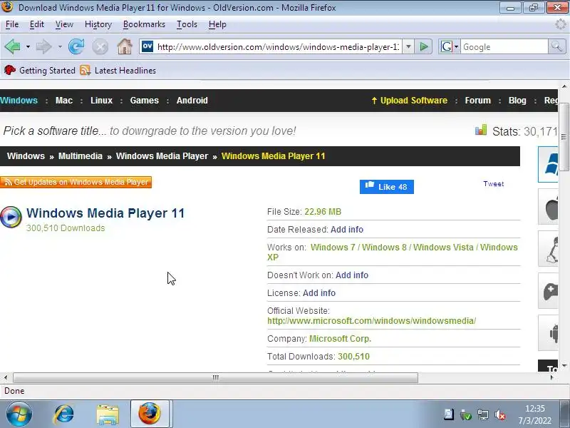Image resolution: width=570 pixels, height=428 pixels.
Task: Click the muted volume tray icon
Action: click(500, 414)
